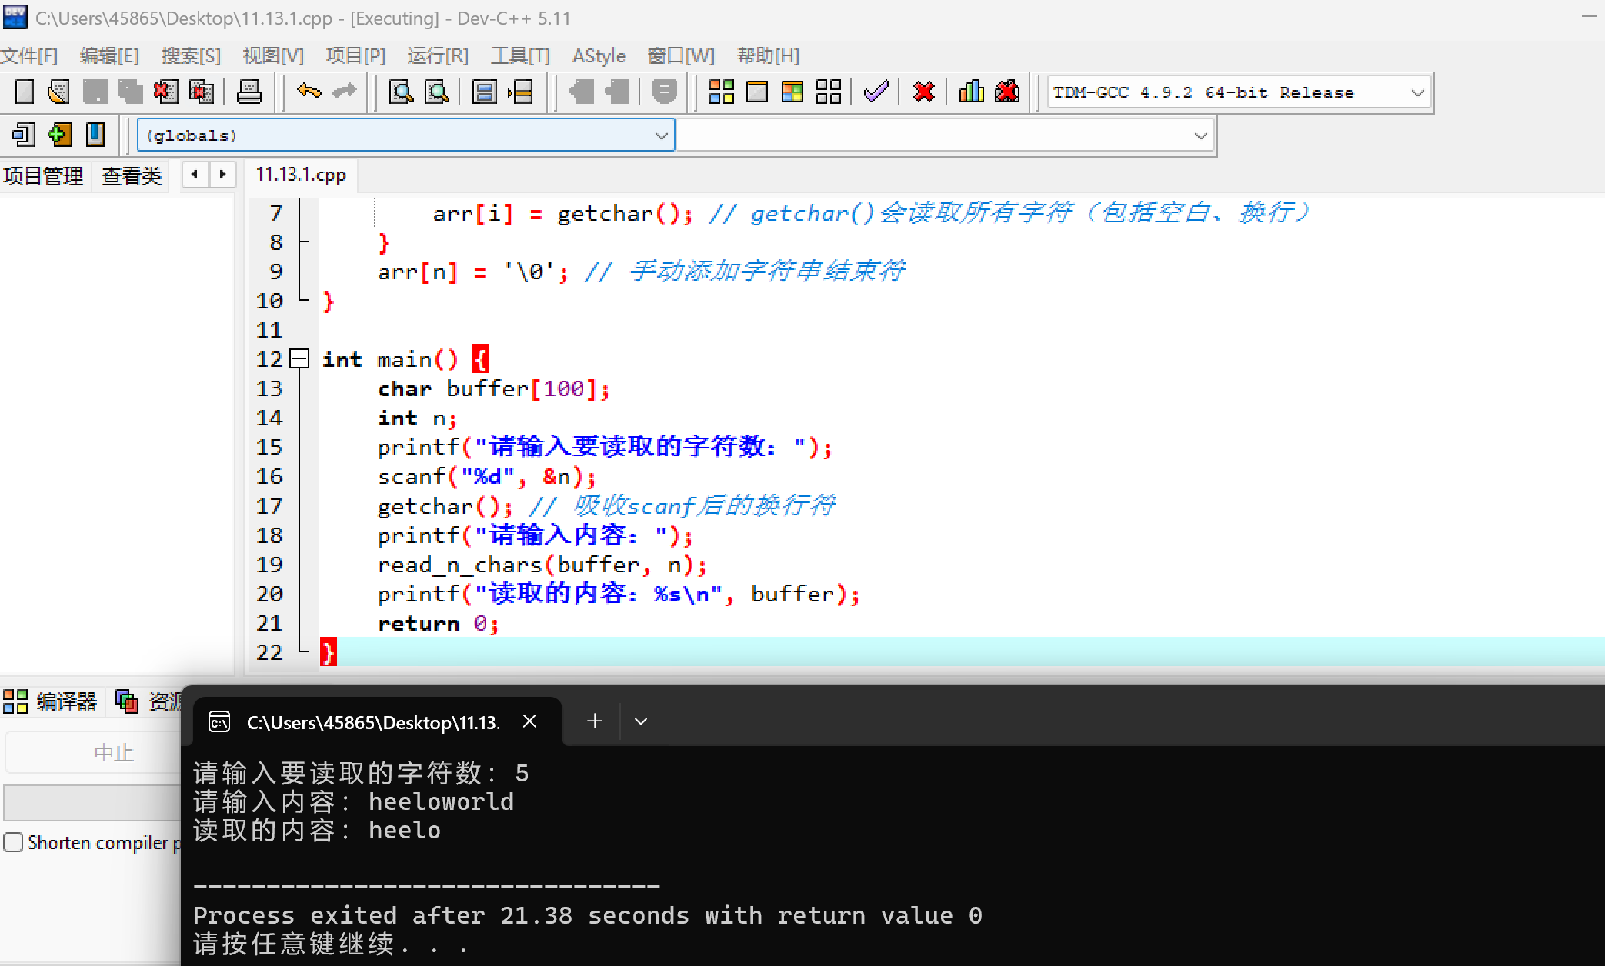The image size is (1605, 966).
Task: Collapse main function fold marker on line 12
Action: pyautogui.click(x=299, y=358)
